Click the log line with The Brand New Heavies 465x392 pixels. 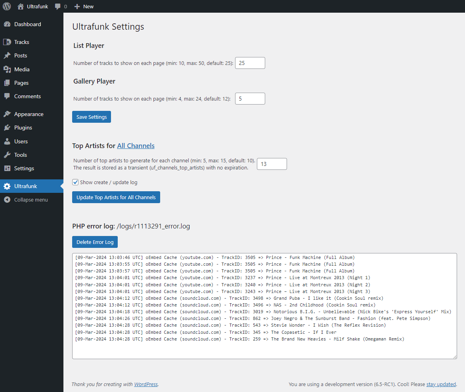click(x=239, y=339)
